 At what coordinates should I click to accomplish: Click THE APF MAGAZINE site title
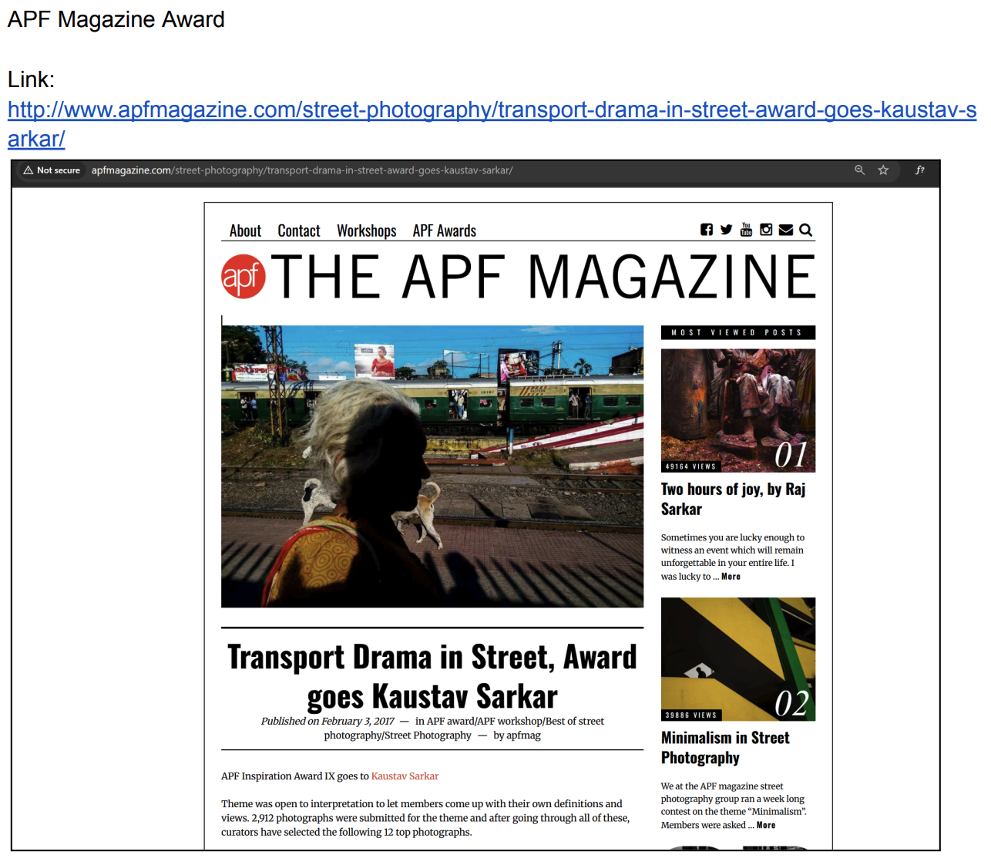click(x=543, y=276)
